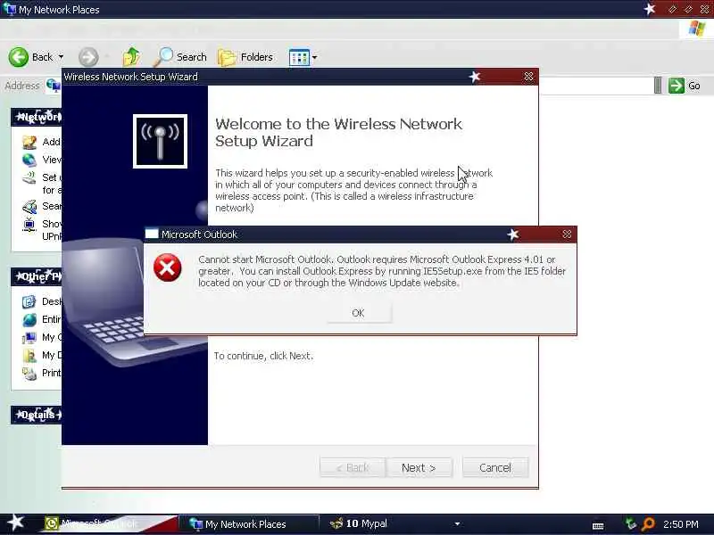This screenshot has height=535, width=714.
Task: Click the Set up network icon
Action: coord(29,177)
